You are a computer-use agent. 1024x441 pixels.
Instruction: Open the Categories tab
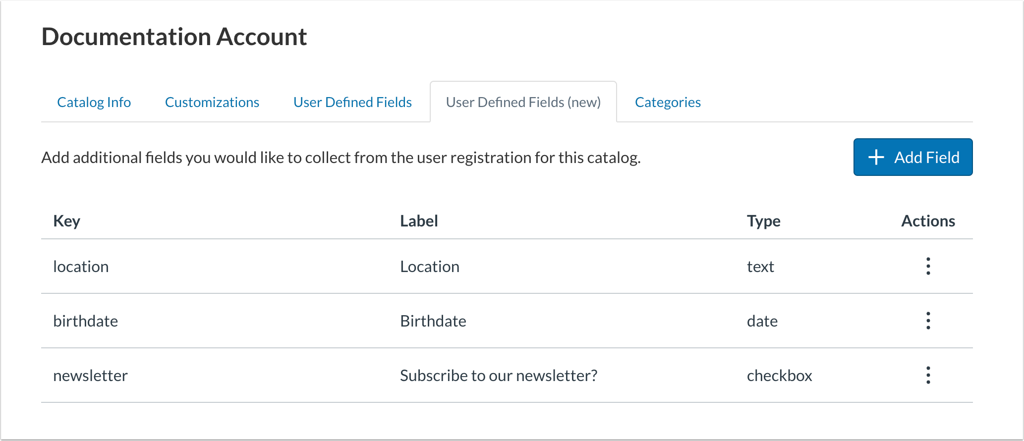pyautogui.click(x=668, y=102)
